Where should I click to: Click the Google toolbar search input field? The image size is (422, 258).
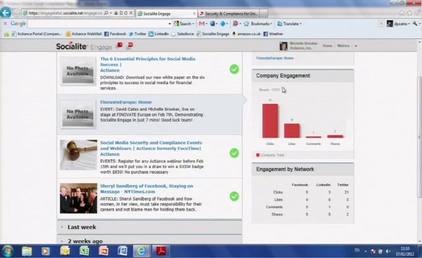coord(98,24)
